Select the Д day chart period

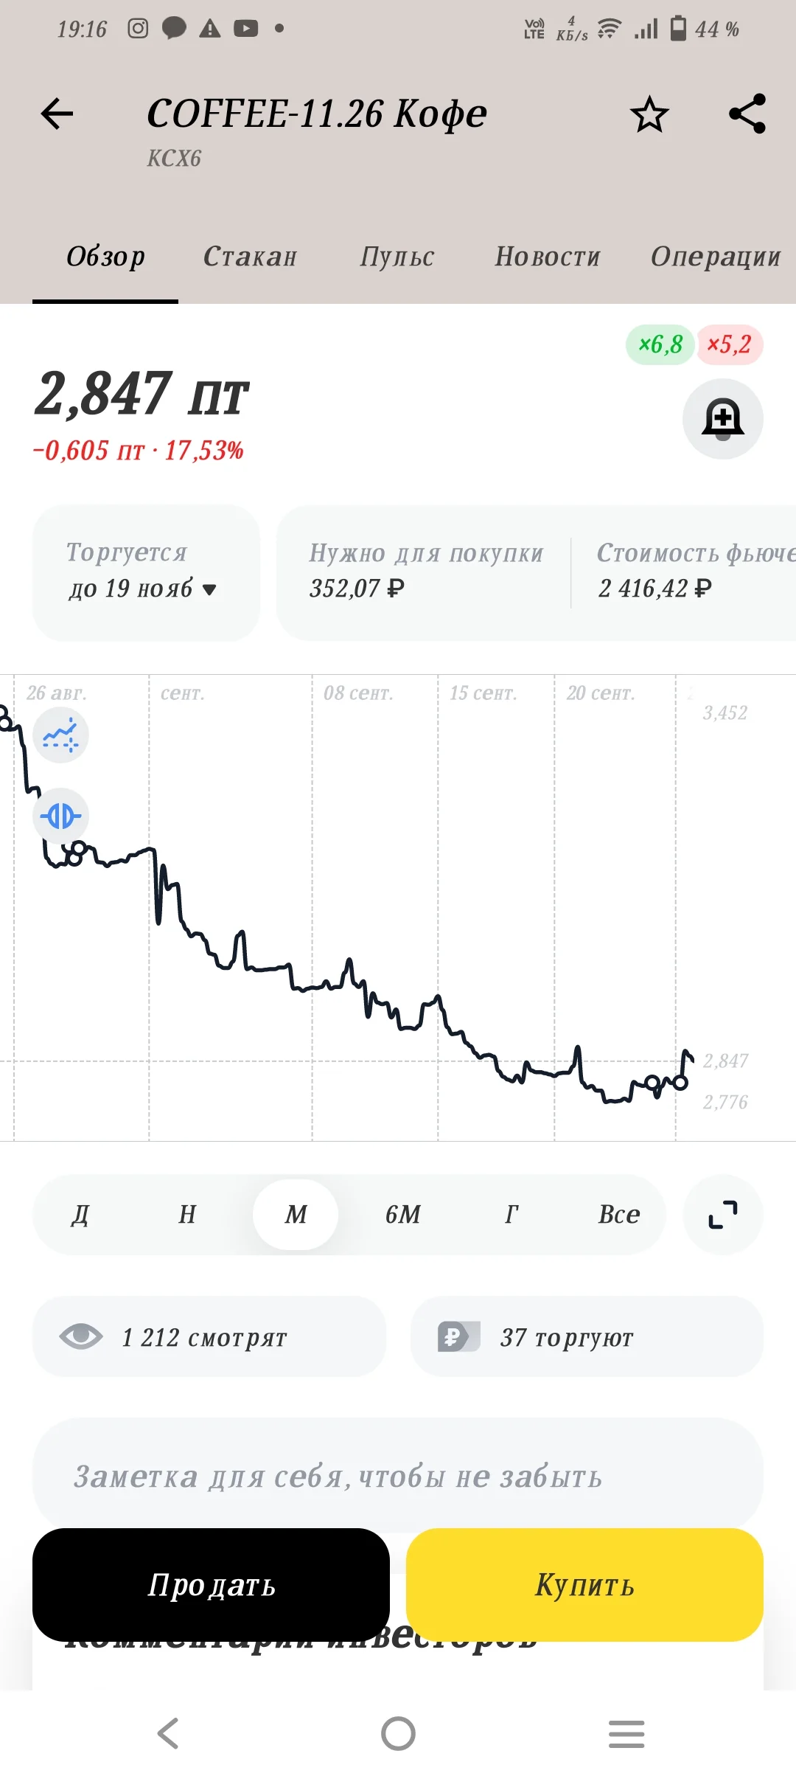[x=80, y=1214]
